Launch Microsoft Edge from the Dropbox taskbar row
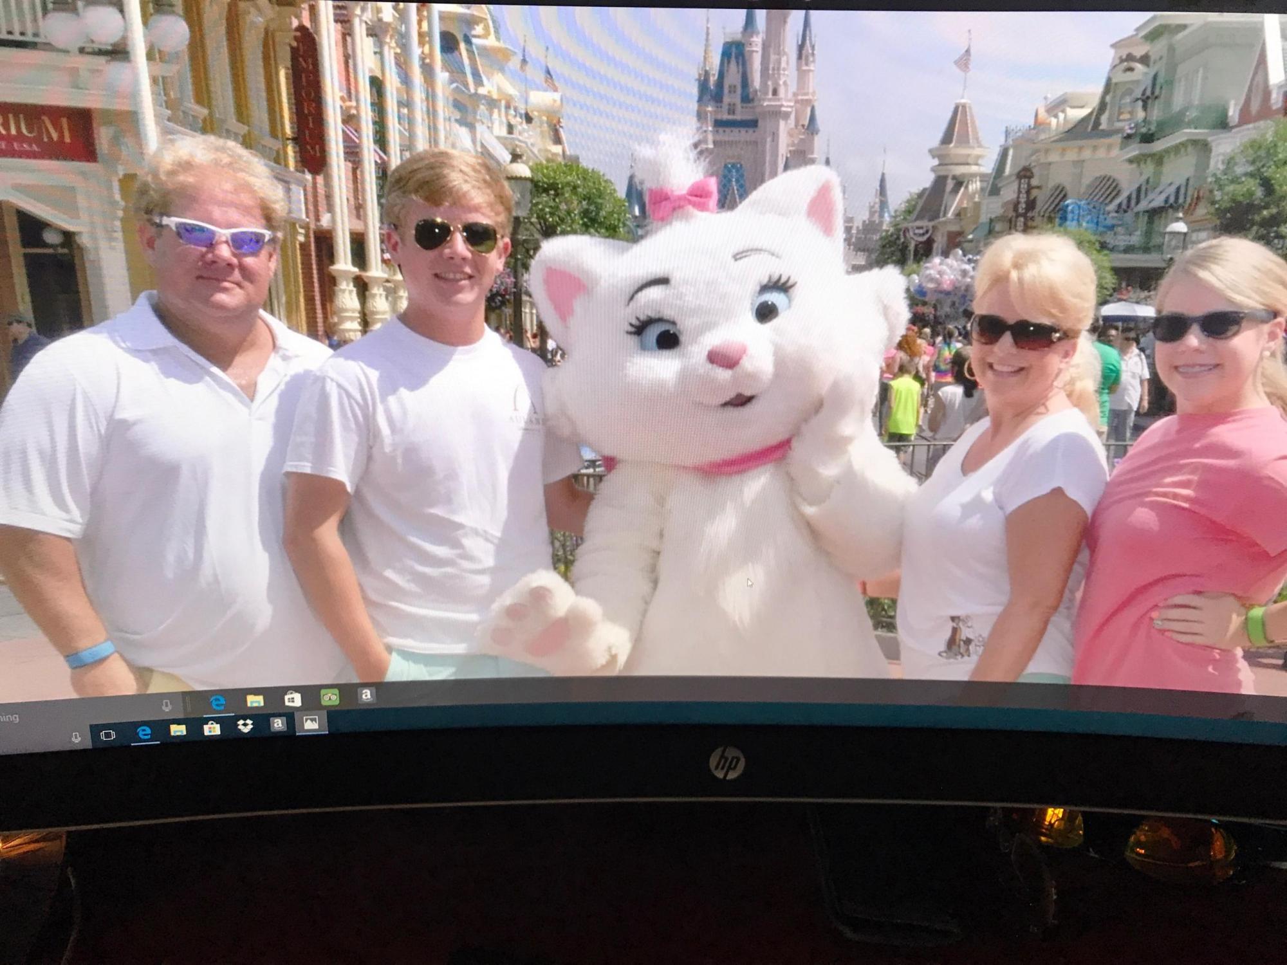 (x=144, y=732)
